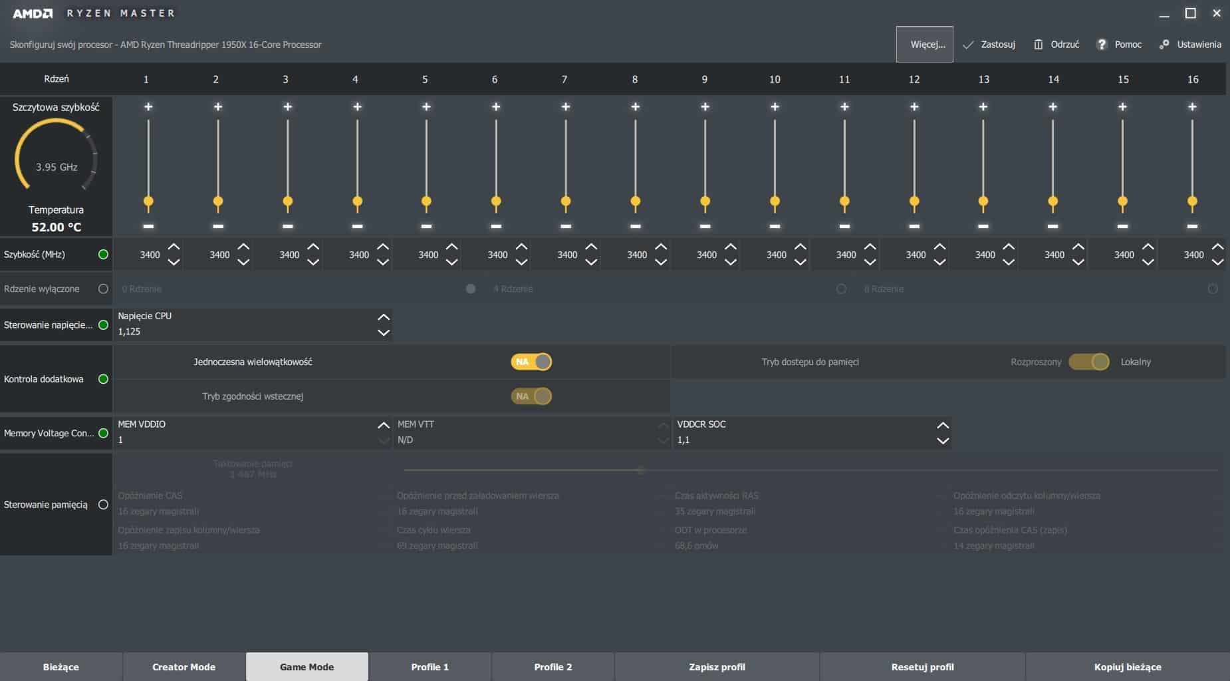Viewport: 1230px width, 681px height.
Task: Toggle Rozproszony/Lokalny memory access switch
Action: (1089, 362)
